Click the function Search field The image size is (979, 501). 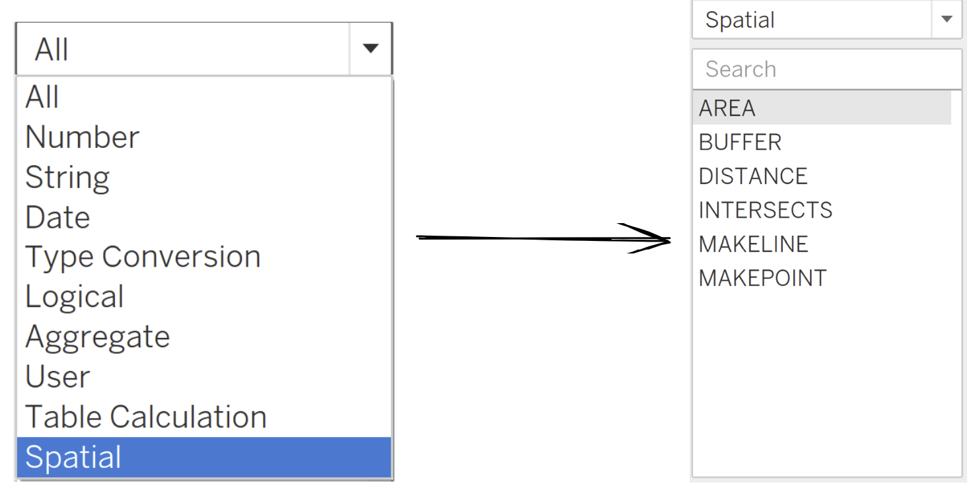click(x=826, y=69)
